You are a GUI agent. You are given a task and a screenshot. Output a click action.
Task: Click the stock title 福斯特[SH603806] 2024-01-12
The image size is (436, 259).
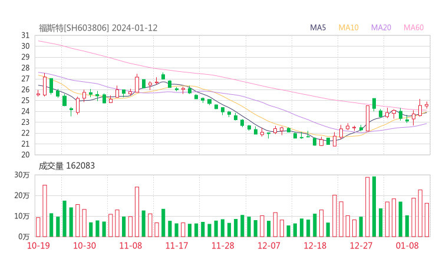(x=98, y=28)
